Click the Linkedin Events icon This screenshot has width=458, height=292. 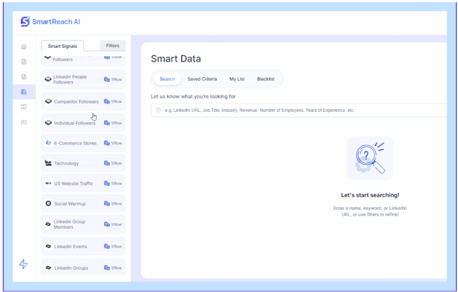(48, 246)
